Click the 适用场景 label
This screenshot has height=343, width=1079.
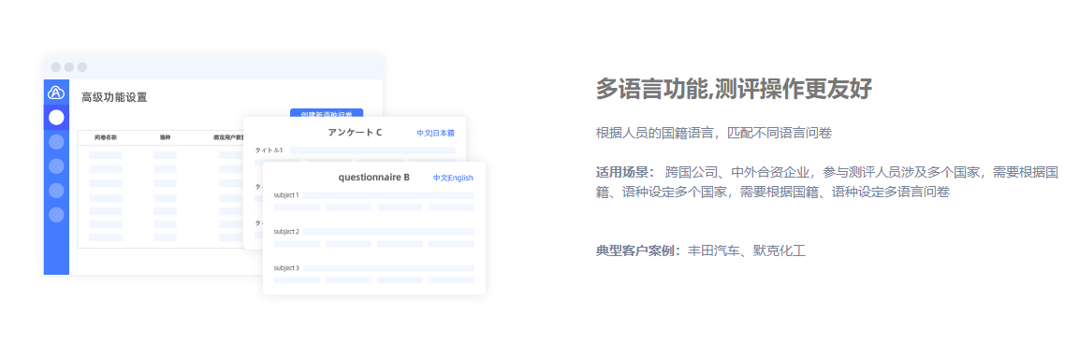[x=625, y=172]
